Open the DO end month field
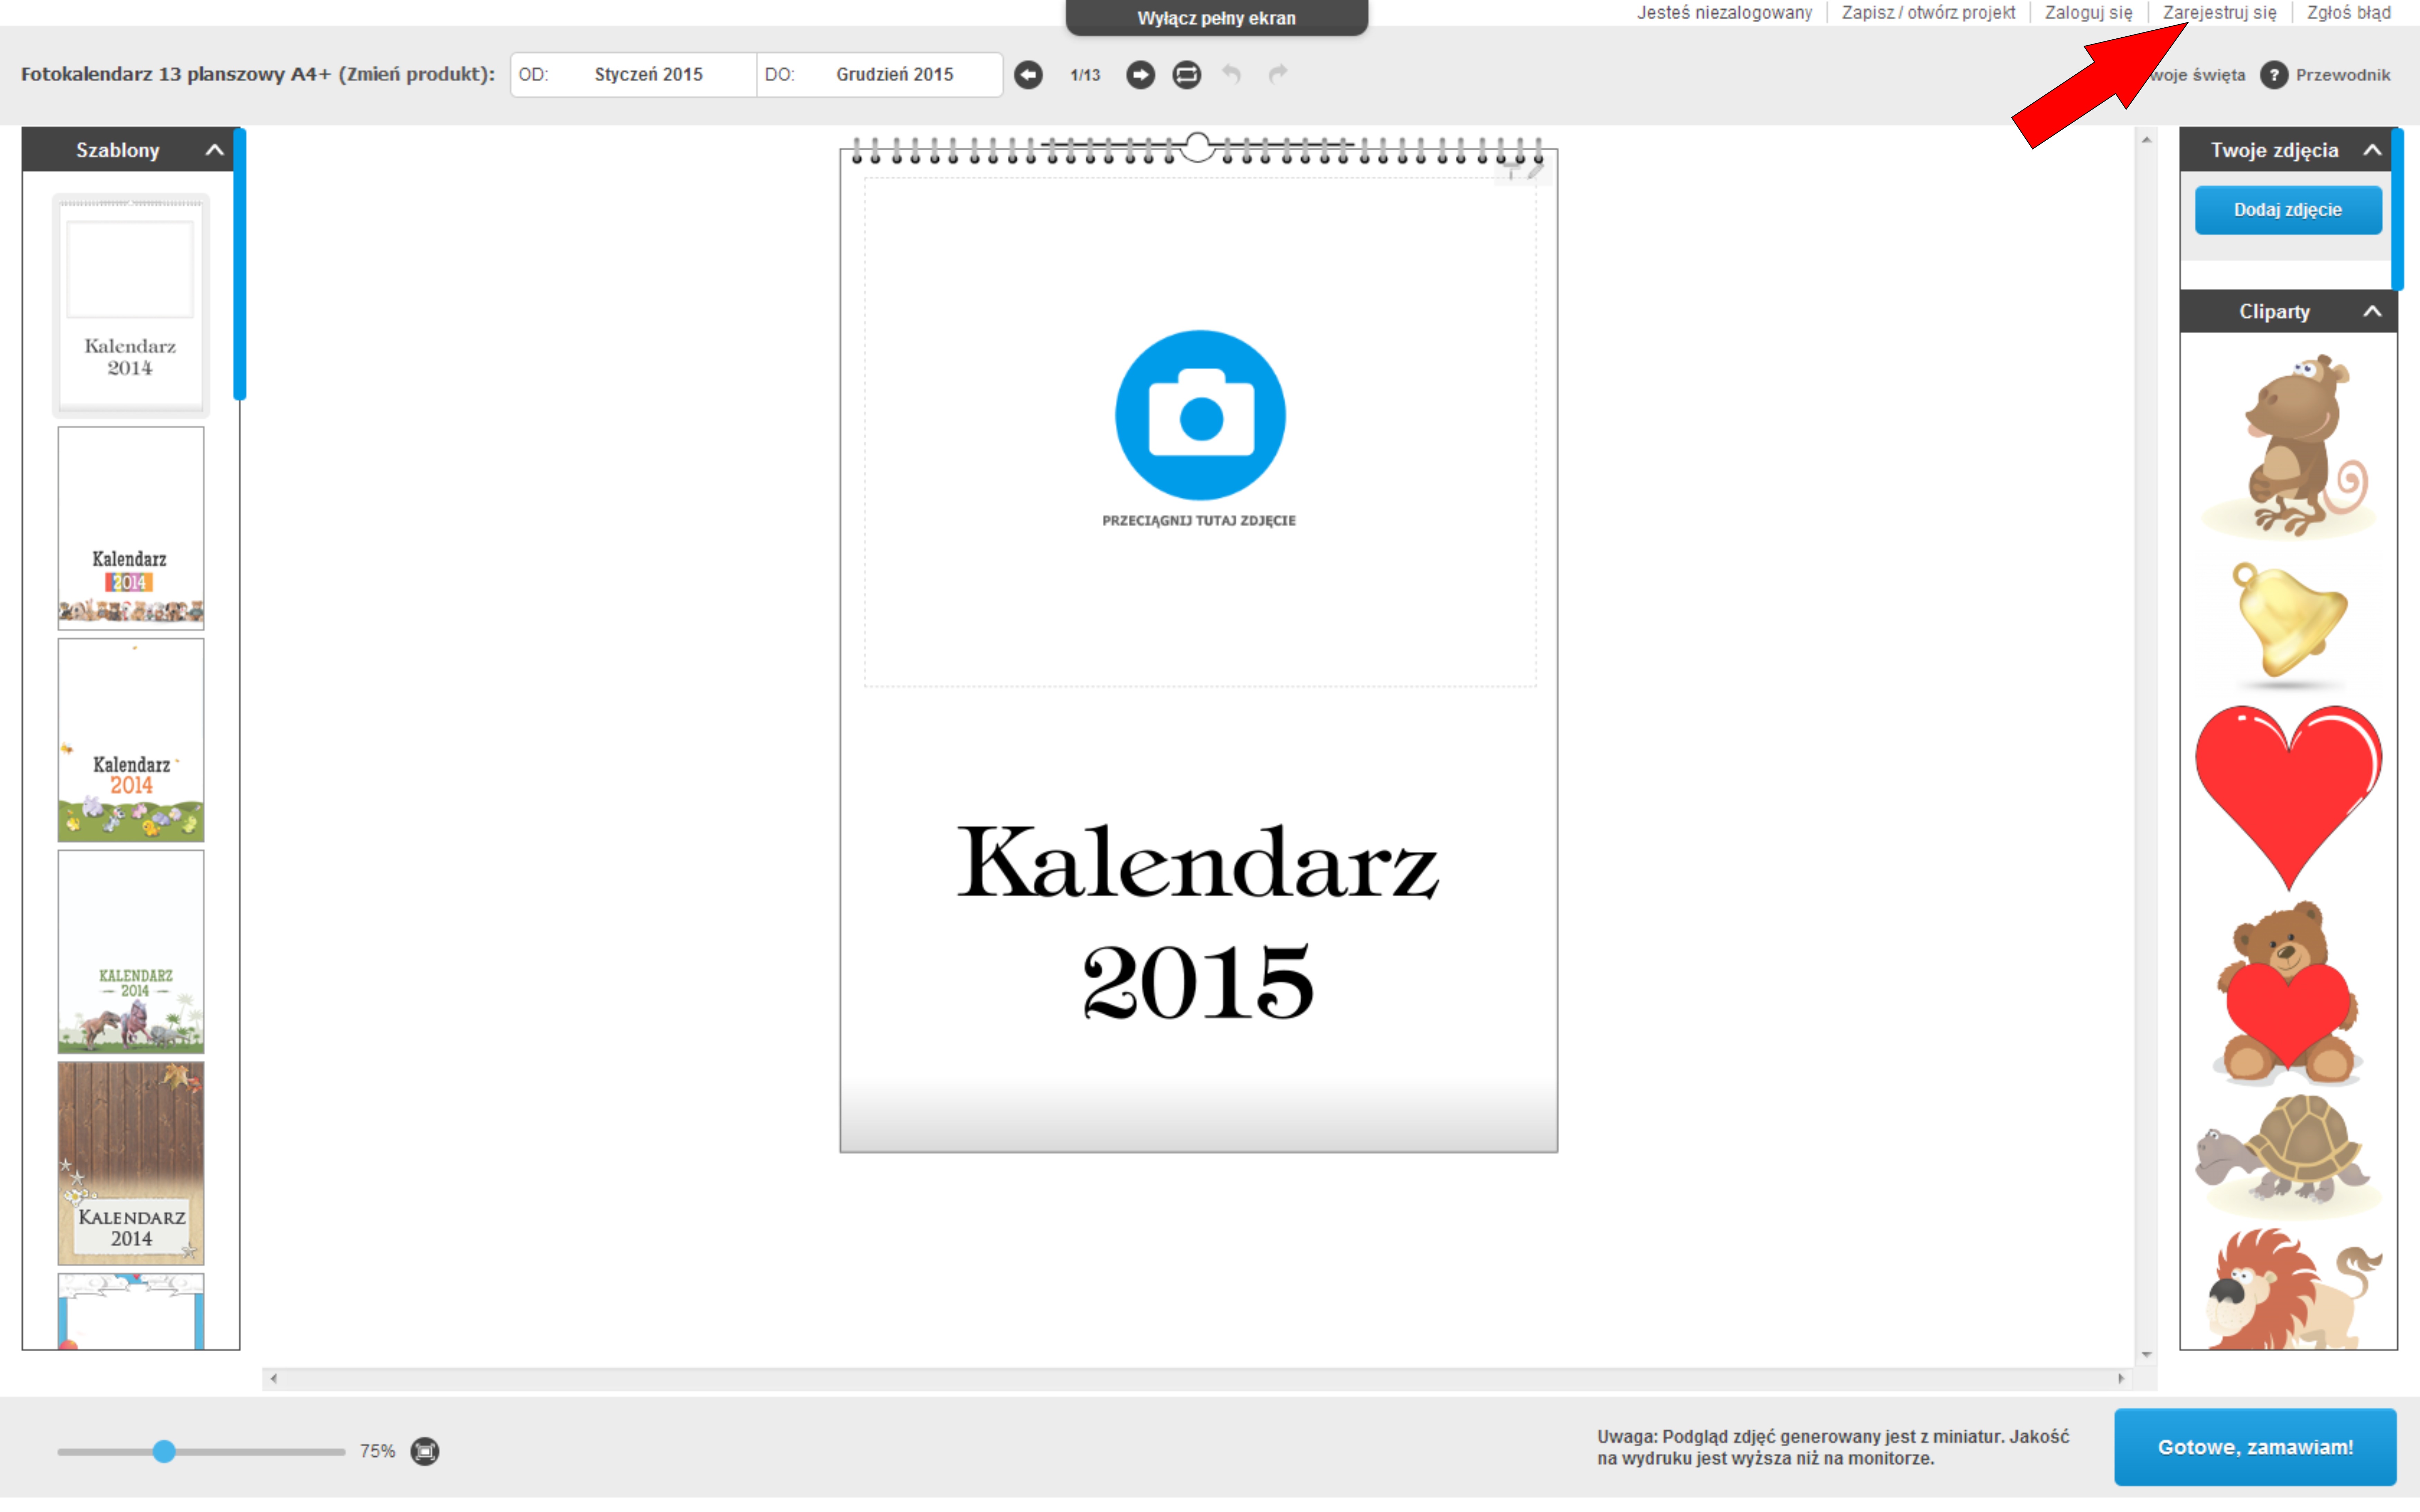The width and height of the screenshot is (2420, 1512). point(880,75)
